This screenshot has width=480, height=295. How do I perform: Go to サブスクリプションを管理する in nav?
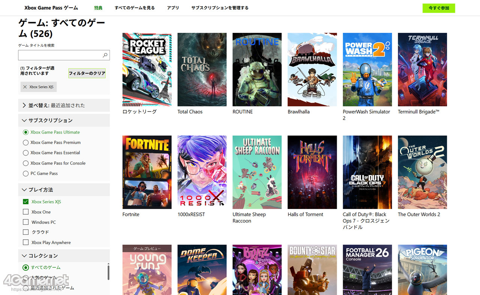click(x=220, y=8)
